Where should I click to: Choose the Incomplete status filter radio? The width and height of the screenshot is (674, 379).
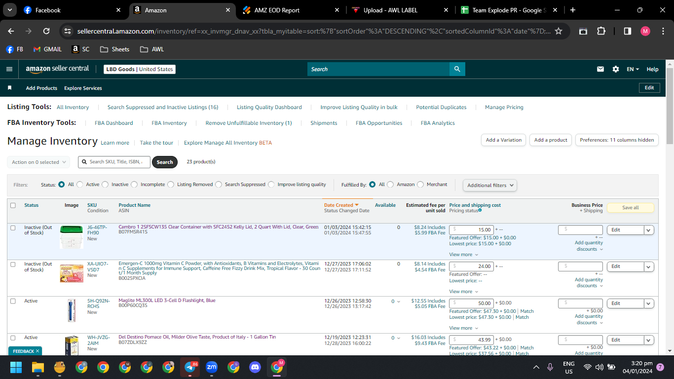pyautogui.click(x=134, y=185)
